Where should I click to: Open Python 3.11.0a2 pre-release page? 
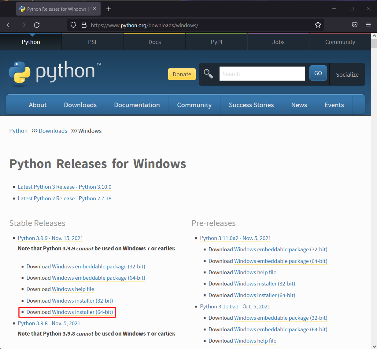(x=235, y=238)
